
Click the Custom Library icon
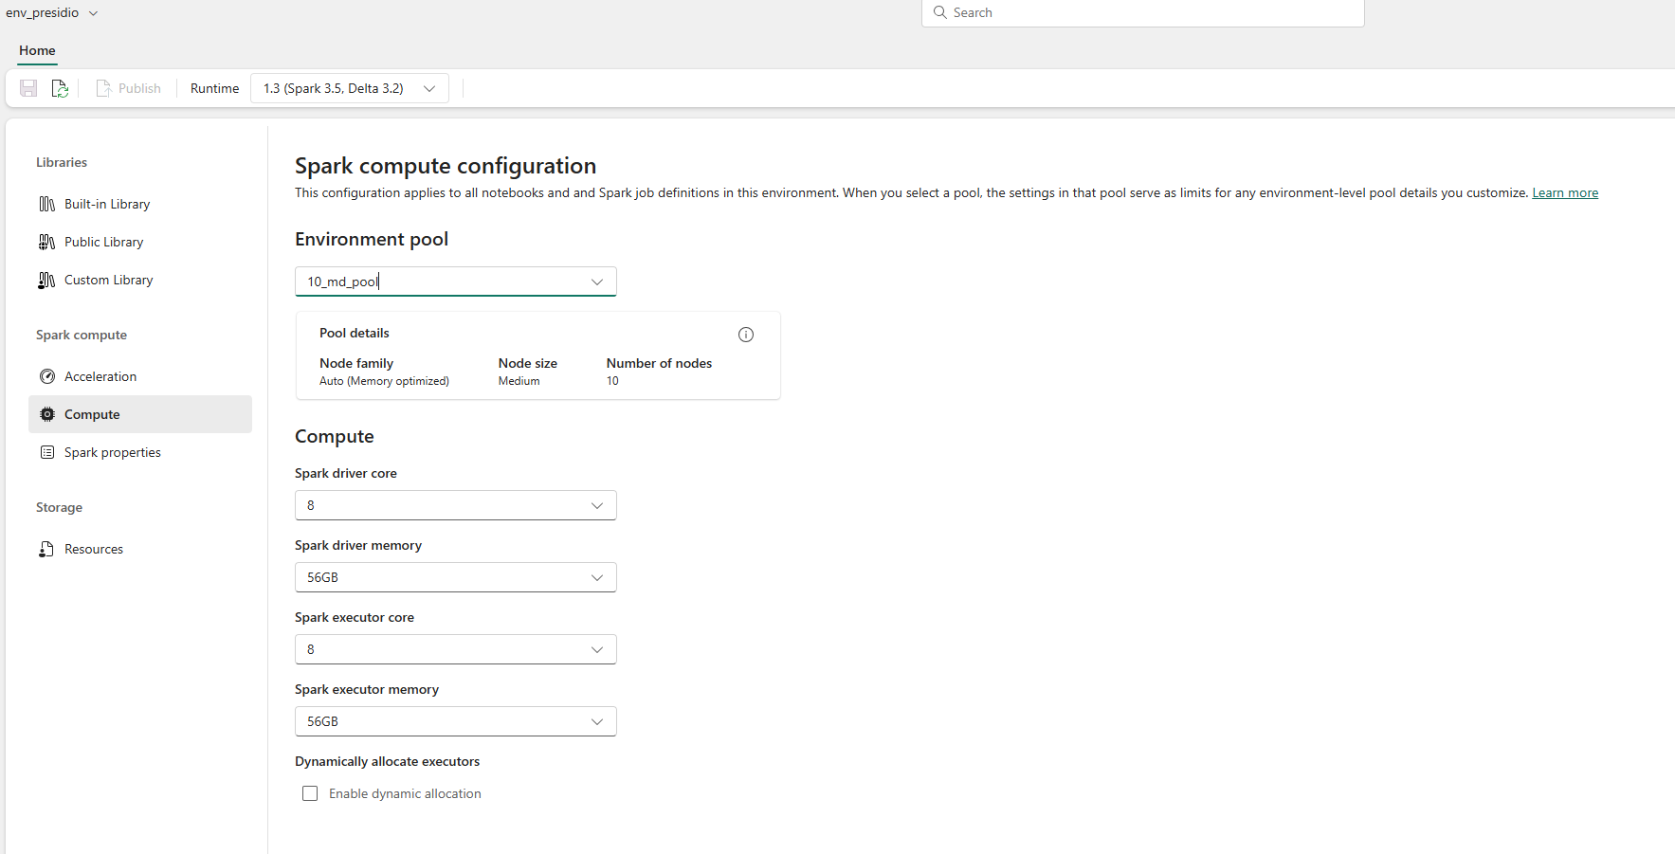point(46,280)
